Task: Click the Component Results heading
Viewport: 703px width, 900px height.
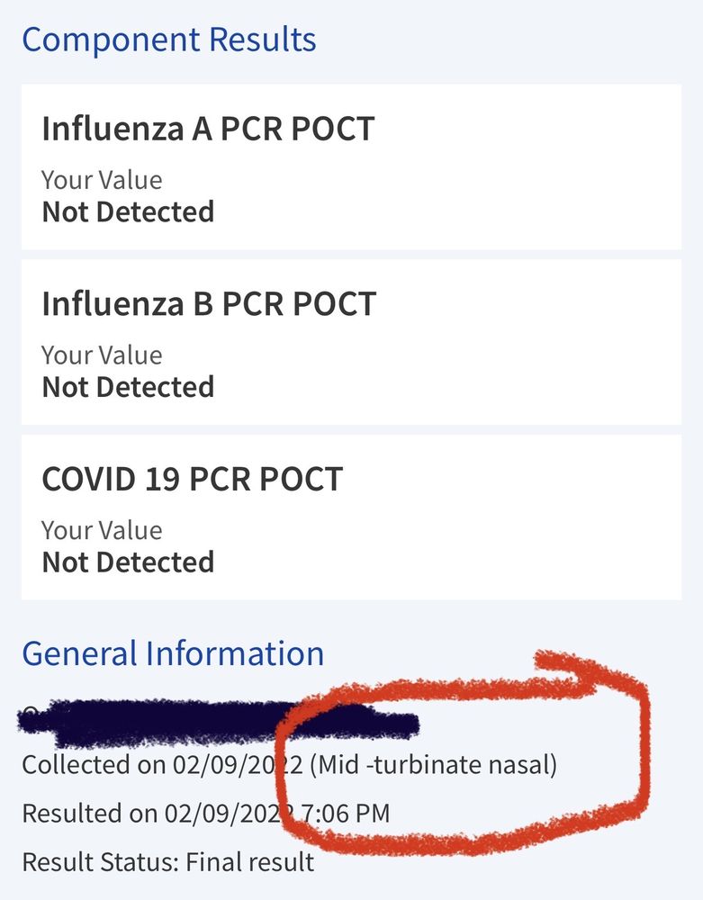Action: click(168, 40)
